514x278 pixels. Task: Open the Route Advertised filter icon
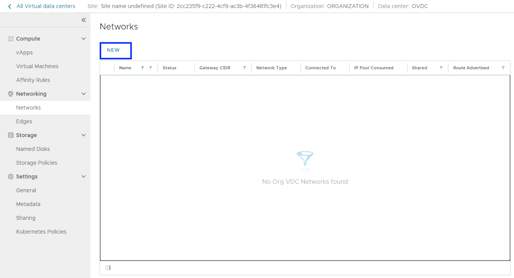click(503, 68)
